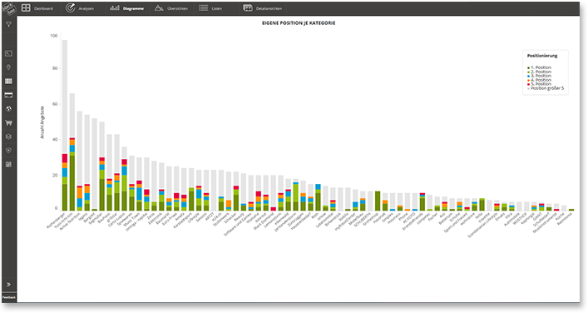Open the Detailansichten tab
588x313 pixels.
click(263, 8)
